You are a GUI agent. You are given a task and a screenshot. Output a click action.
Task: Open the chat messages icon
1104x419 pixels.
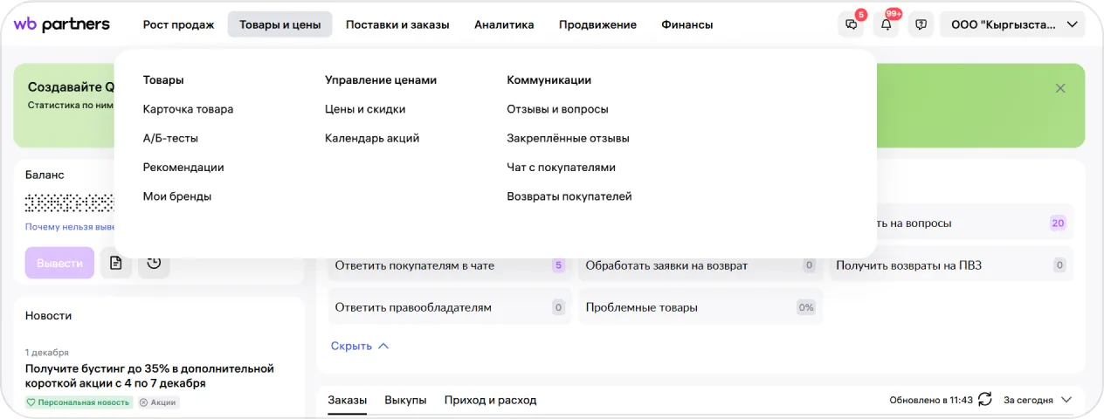click(x=850, y=24)
